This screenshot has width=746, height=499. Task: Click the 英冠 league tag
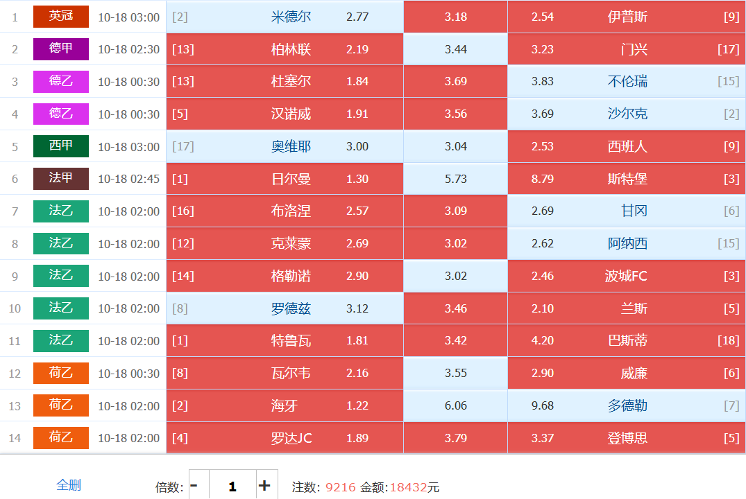point(61,17)
